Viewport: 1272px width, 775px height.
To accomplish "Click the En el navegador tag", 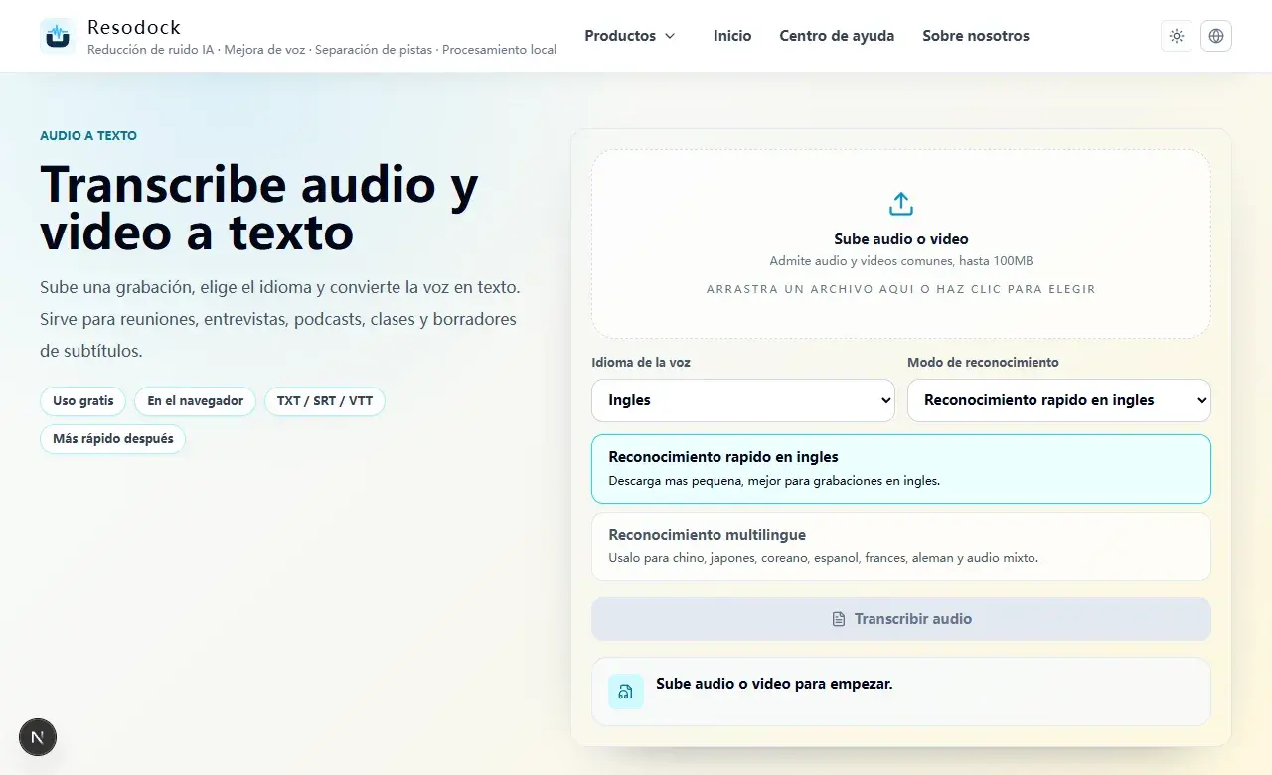I will coord(196,401).
